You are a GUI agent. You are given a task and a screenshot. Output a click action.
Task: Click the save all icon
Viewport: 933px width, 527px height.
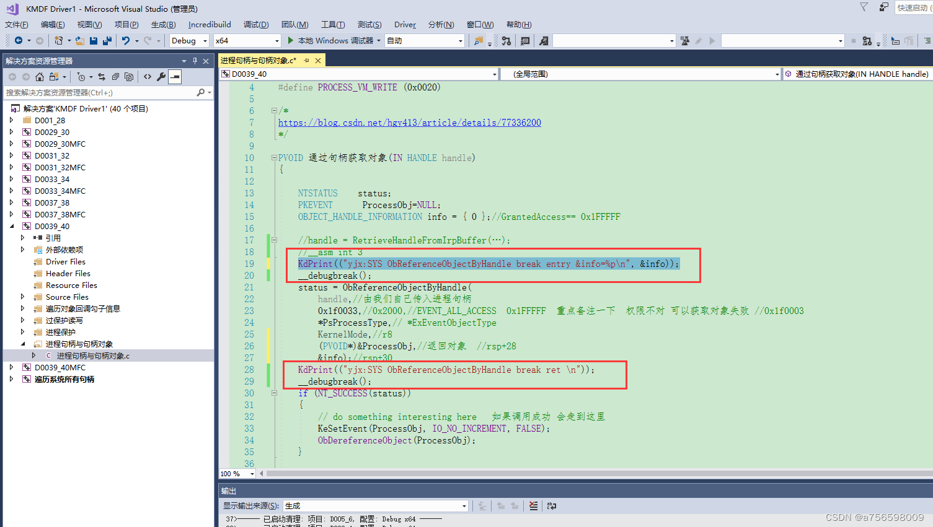[107, 41]
